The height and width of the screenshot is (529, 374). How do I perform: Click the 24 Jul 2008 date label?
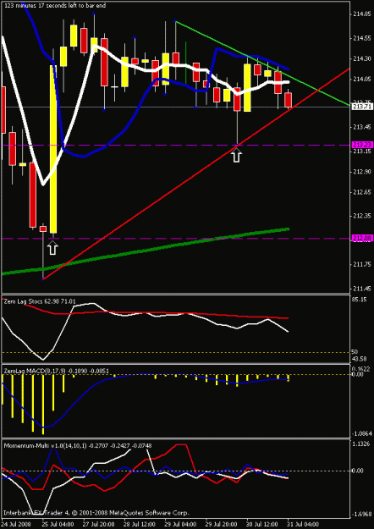pos(15,522)
